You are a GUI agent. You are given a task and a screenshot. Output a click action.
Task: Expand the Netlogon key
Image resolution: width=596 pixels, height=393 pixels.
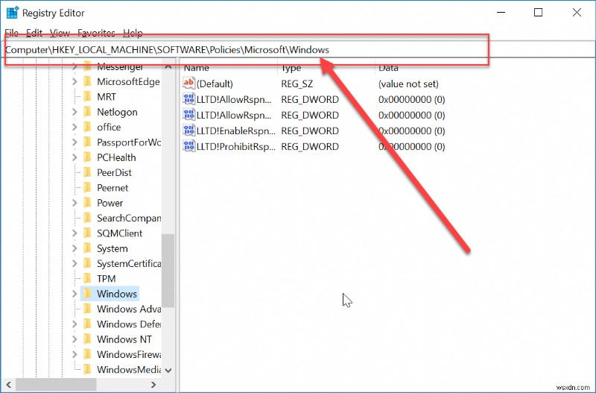click(x=74, y=112)
